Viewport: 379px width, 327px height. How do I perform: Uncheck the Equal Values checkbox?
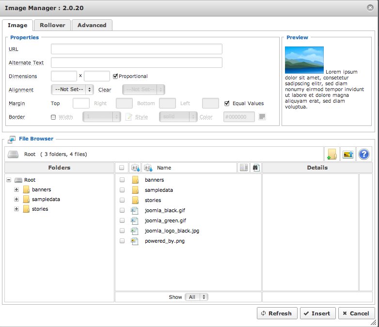227,103
